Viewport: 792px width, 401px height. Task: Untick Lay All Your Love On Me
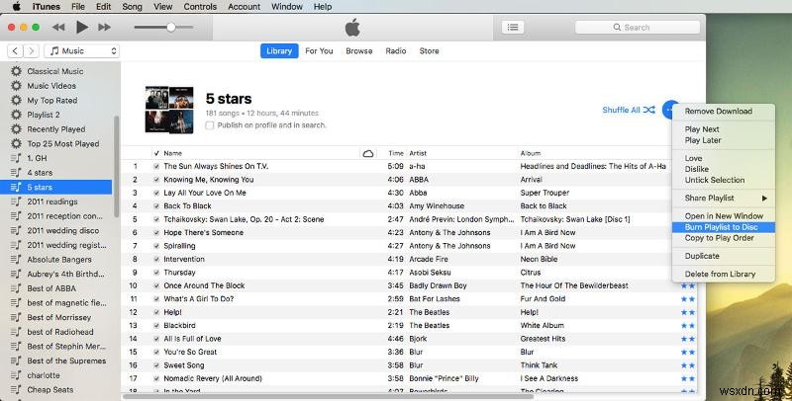(x=156, y=193)
